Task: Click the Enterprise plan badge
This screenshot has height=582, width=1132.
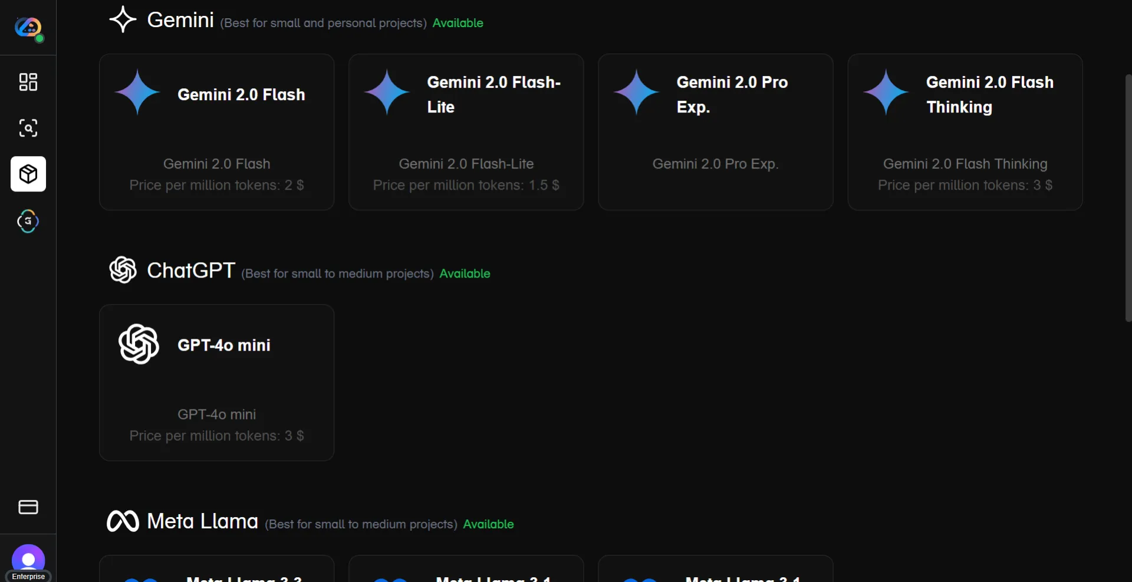Action: (x=28, y=577)
